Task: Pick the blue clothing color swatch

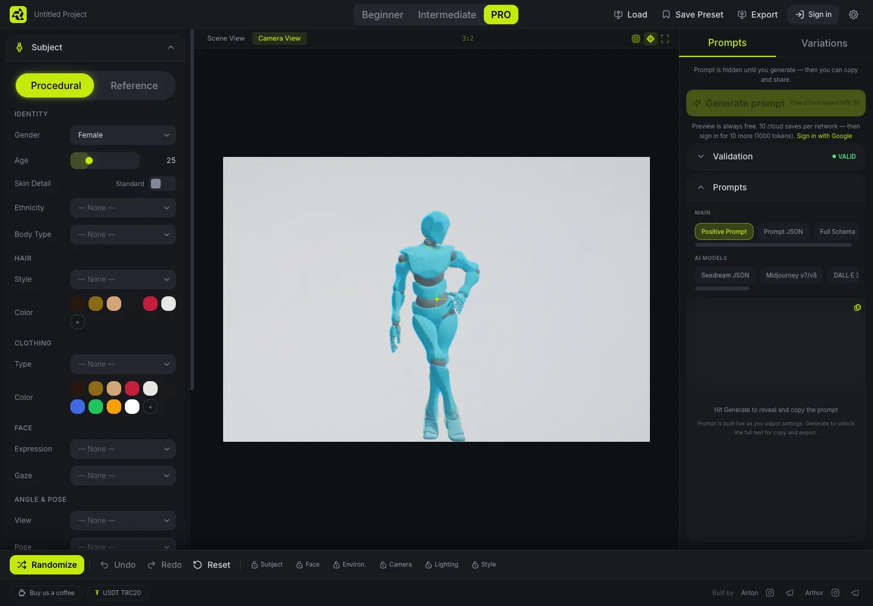Action: coord(78,407)
